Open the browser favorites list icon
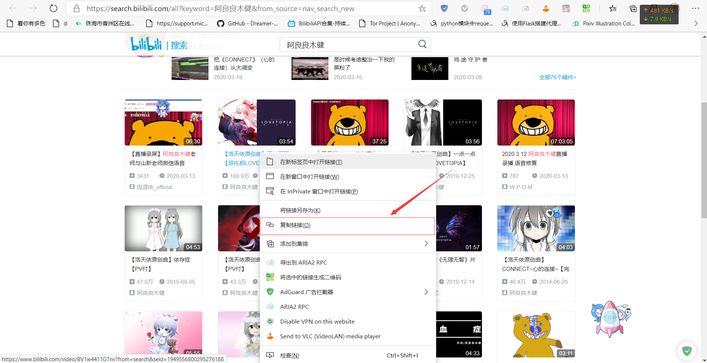The width and height of the screenshot is (707, 363). coord(613,8)
